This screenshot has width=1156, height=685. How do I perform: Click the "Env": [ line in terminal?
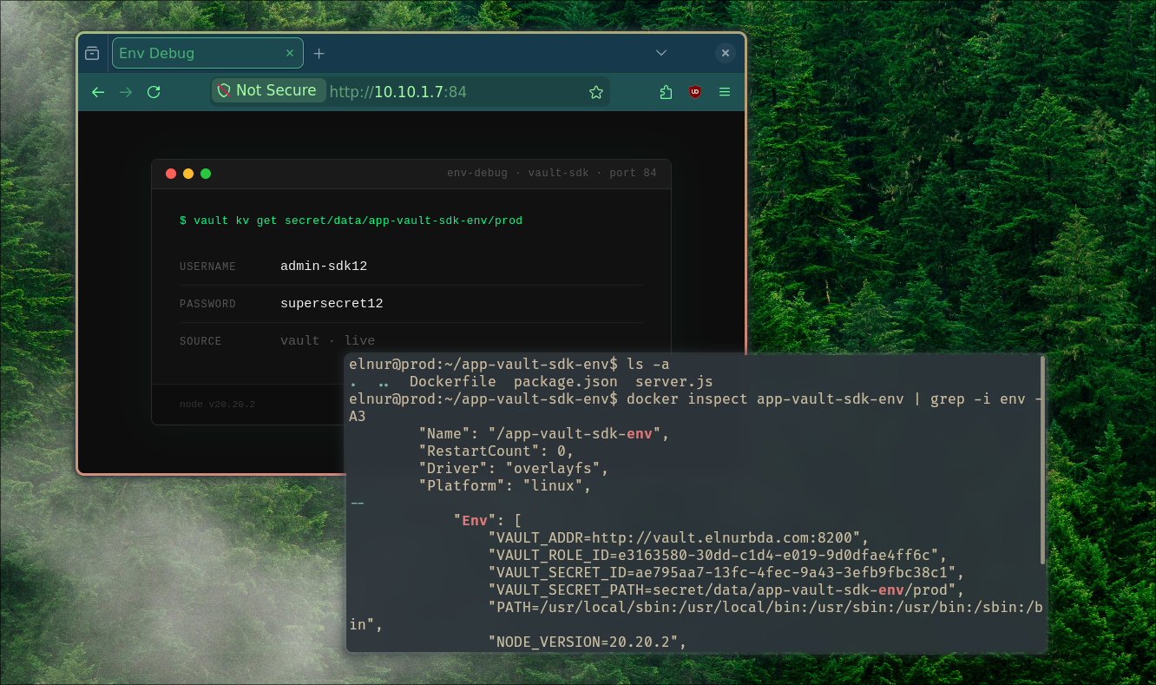pyautogui.click(x=487, y=521)
